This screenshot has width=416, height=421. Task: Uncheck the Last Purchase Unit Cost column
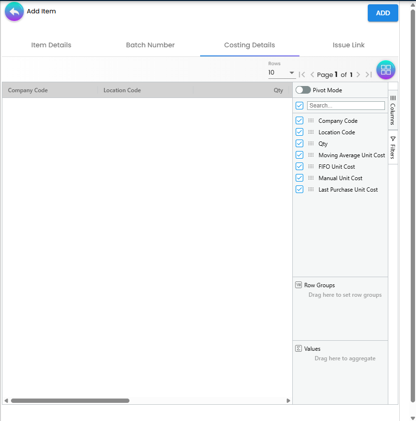click(x=299, y=189)
